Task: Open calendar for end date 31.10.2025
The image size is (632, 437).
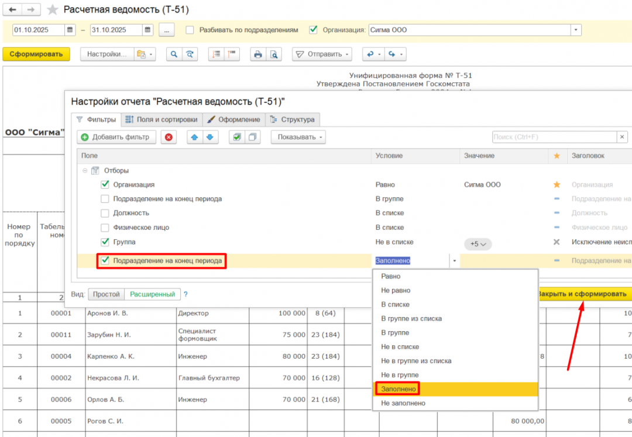Action: pos(147,30)
